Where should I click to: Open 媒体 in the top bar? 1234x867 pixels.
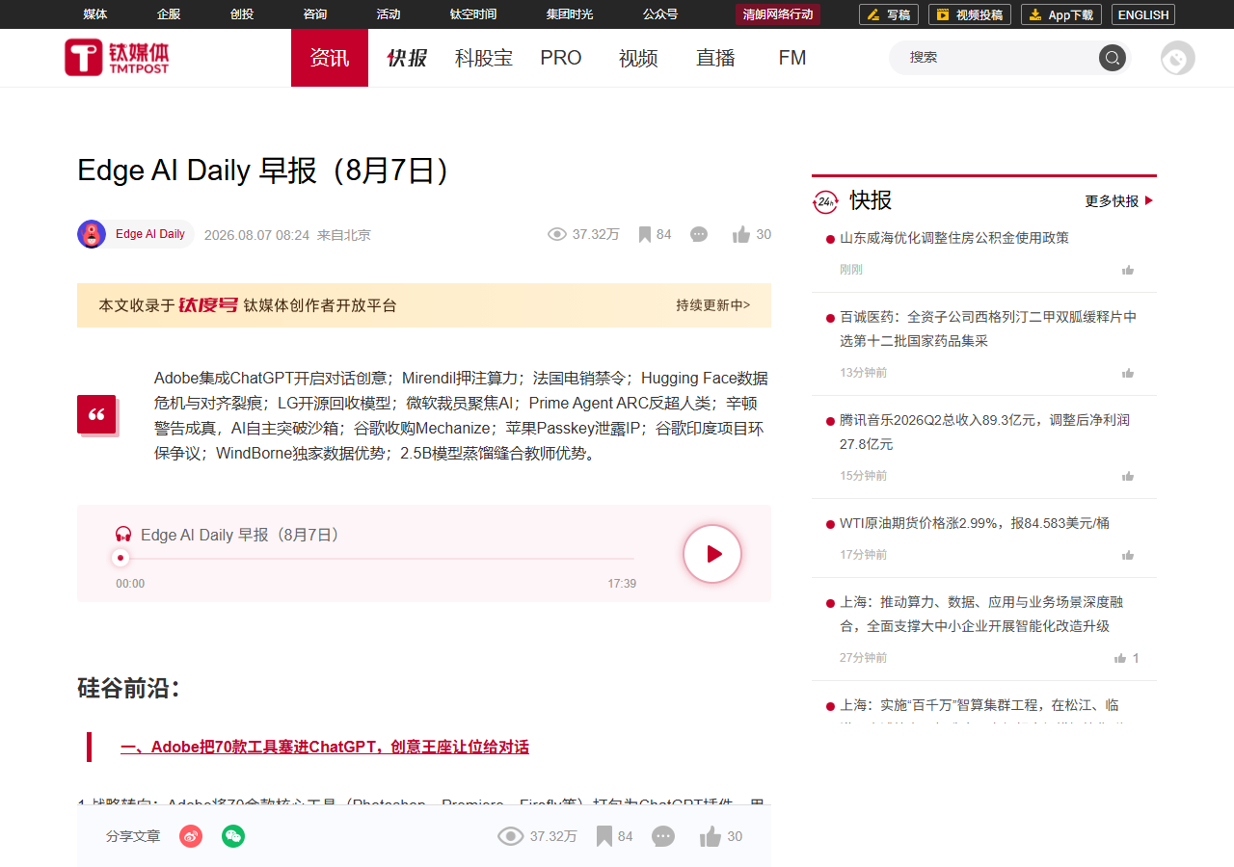point(95,14)
